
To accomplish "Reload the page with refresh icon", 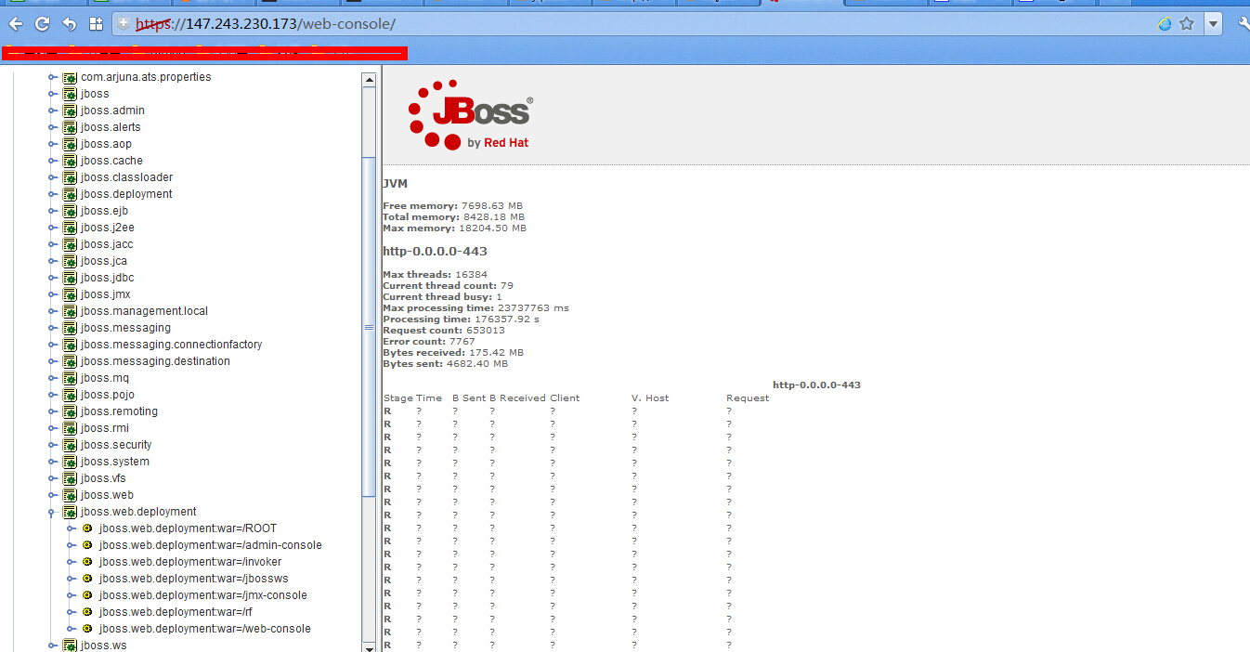I will pos(43,24).
